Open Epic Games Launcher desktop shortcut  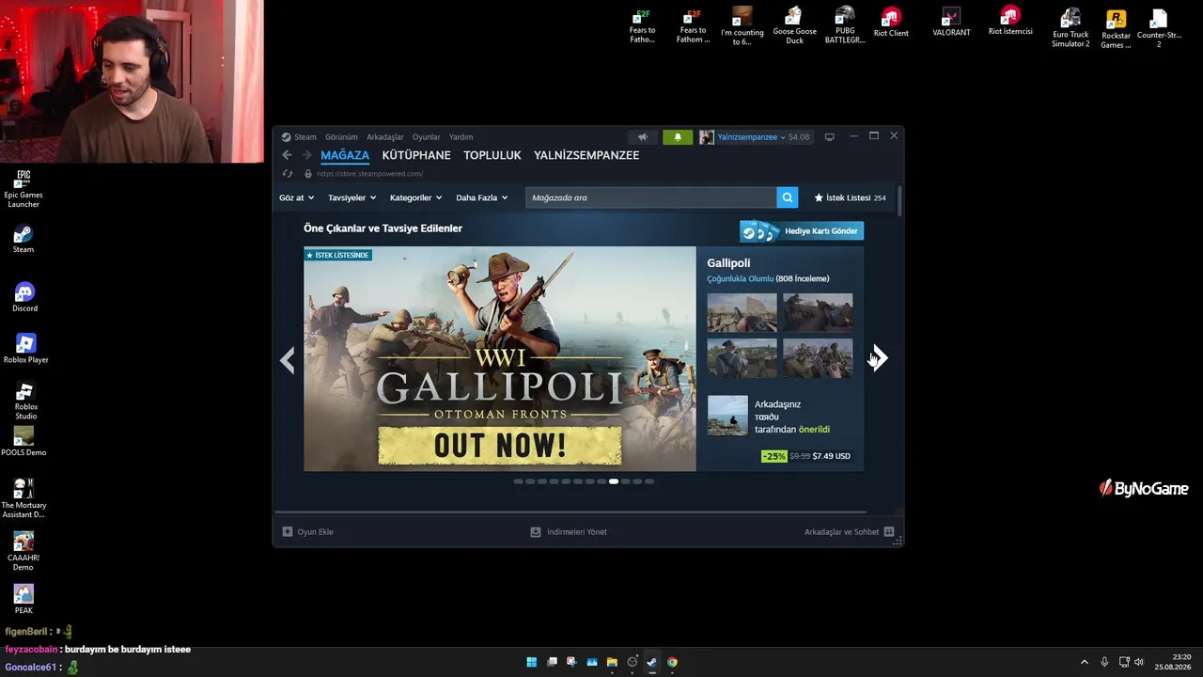click(23, 189)
